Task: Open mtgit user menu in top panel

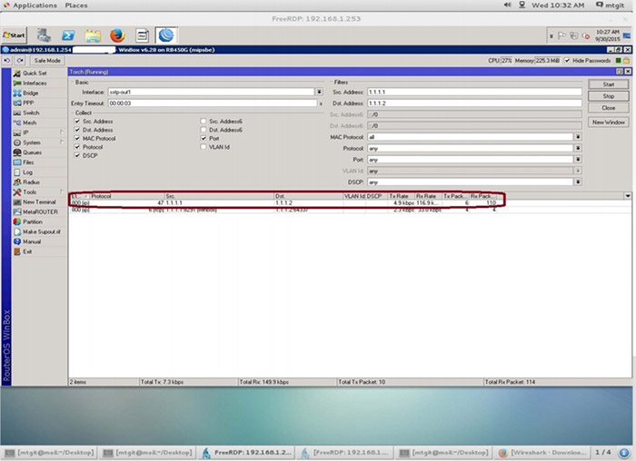Action: 610,5
